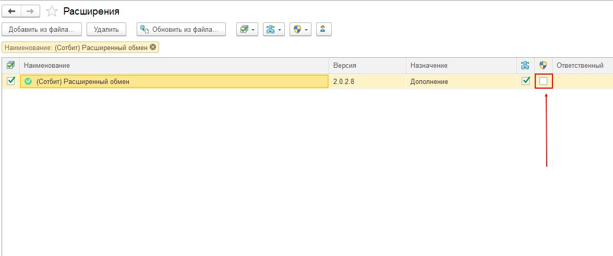Enable the safe mode checkbox outlined in red
The height and width of the screenshot is (256, 613).
(x=544, y=81)
